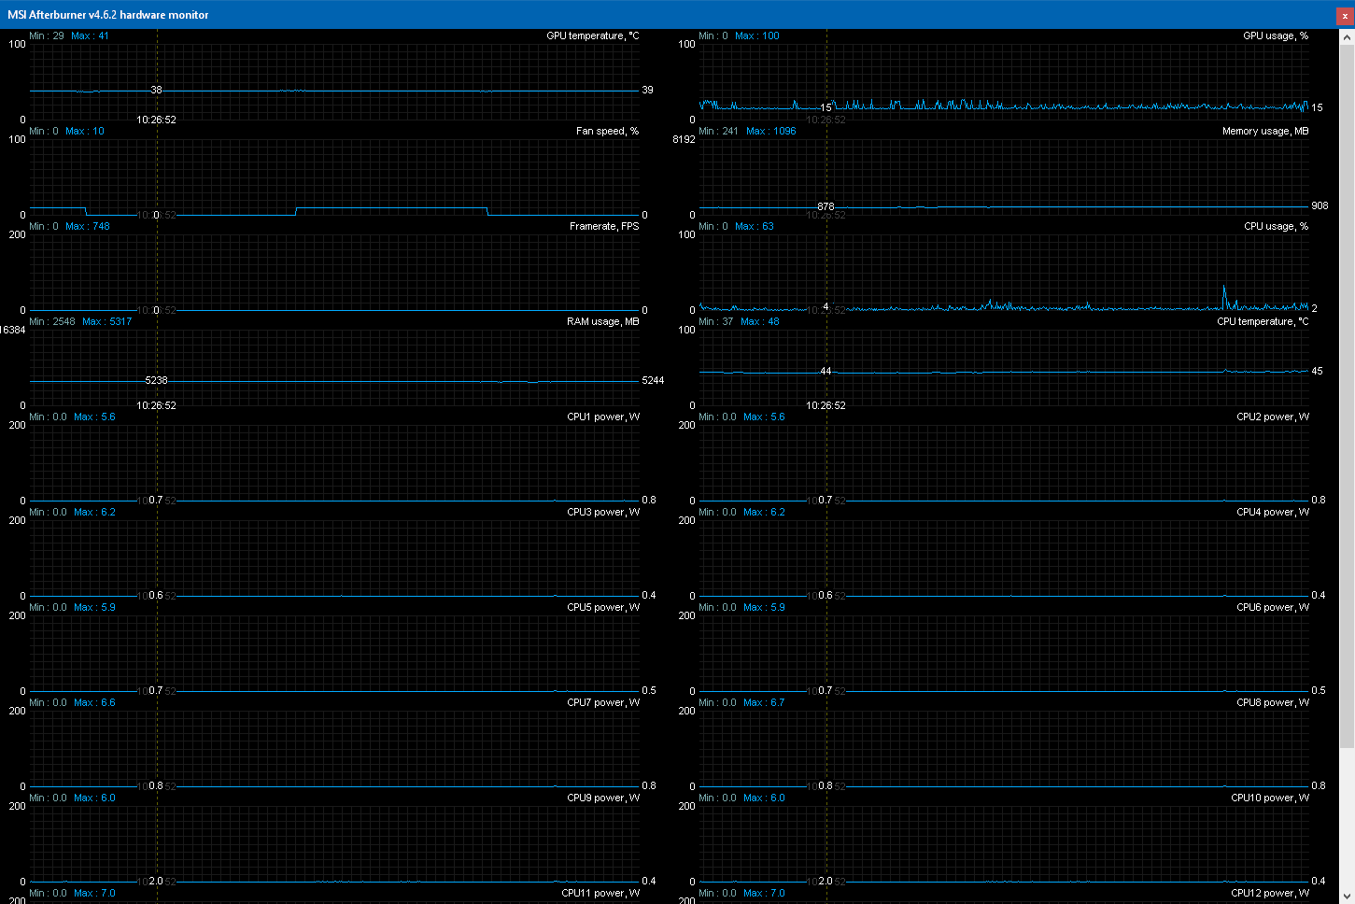Select the 'RAM usage, MB' graph label

[603, 322]
